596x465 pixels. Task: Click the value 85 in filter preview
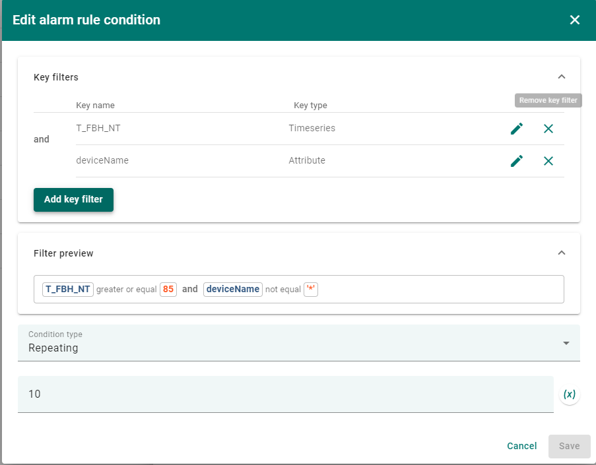168,289
